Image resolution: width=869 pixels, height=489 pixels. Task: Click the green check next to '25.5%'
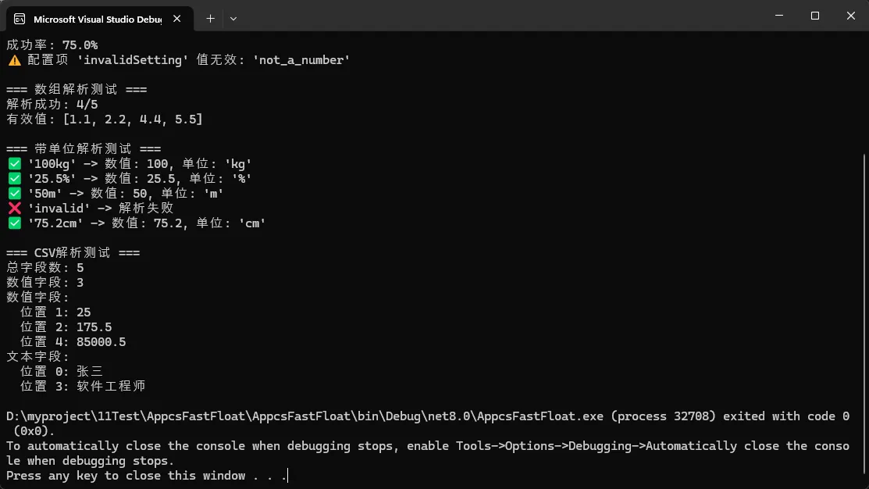pos(14,179)
